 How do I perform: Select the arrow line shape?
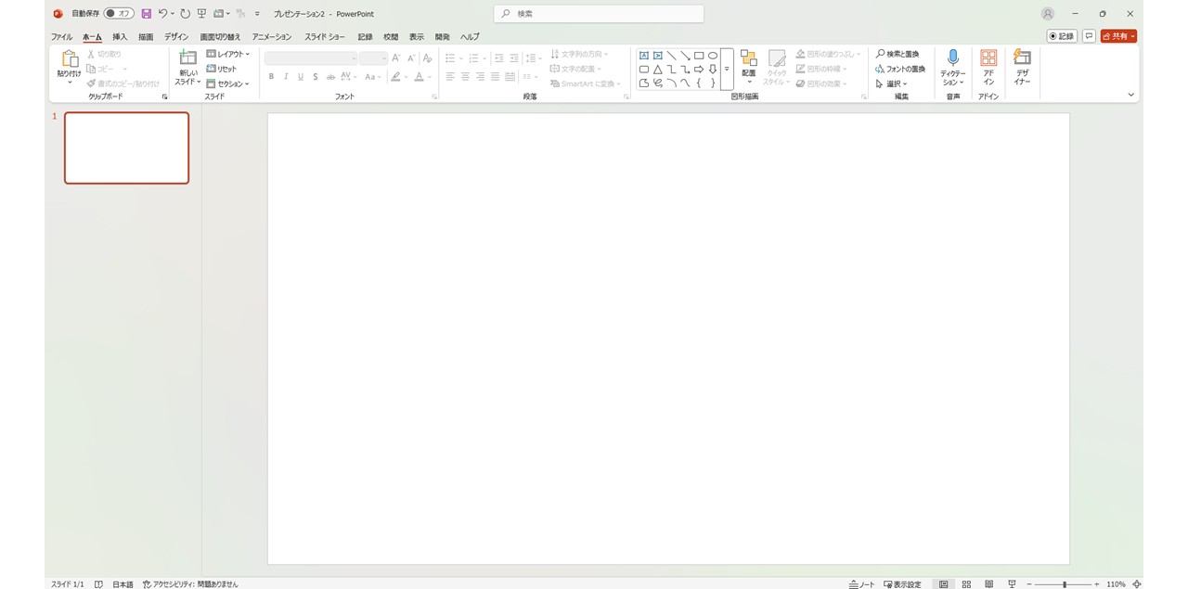point(685,56)
